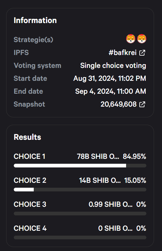Click the 84.95% result percentage
Viewport: 162px width, 251px height.
134,156
